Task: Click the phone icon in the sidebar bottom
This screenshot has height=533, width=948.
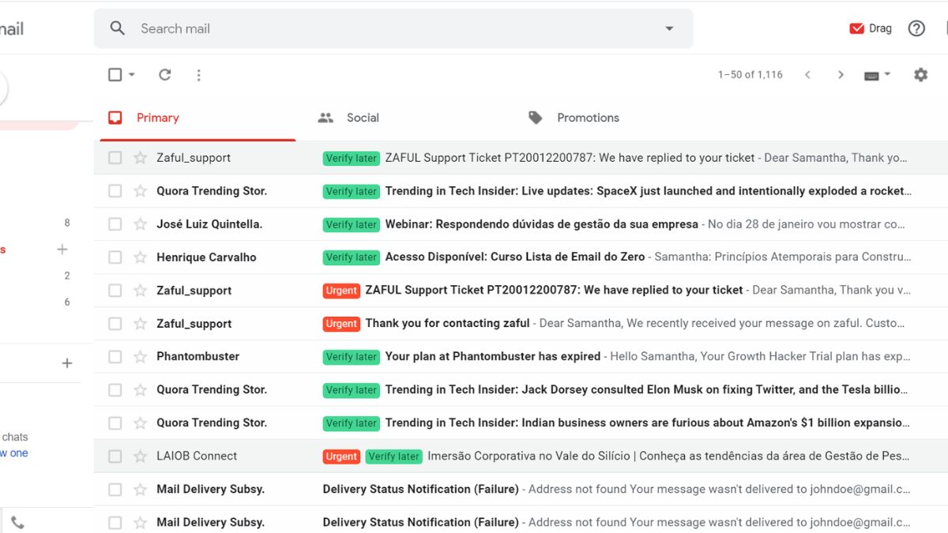Action: [17, 522]
